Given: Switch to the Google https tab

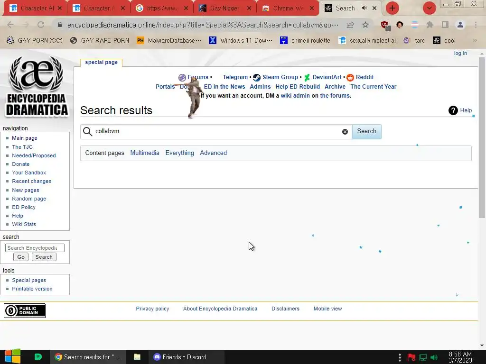Looking at the screenshot, I should 162,8.
